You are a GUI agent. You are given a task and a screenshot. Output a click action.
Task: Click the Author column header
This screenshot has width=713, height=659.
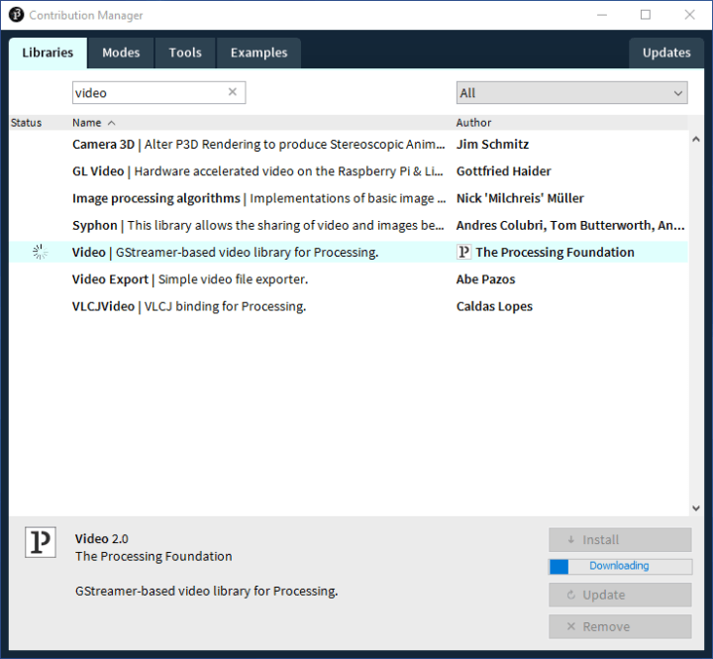pos(473,123)
